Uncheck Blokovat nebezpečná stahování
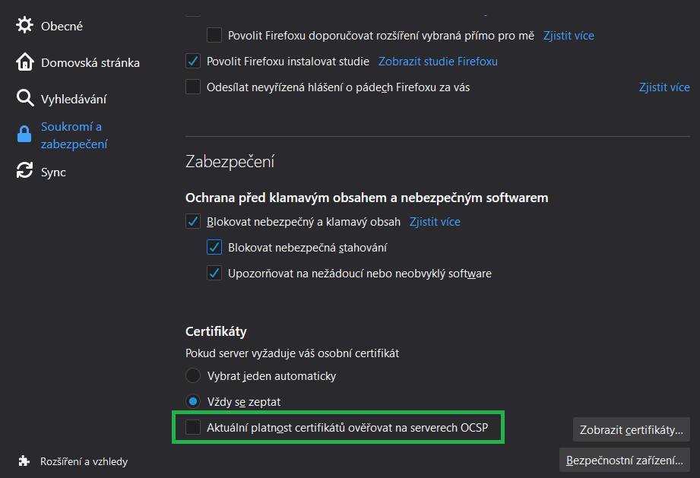 click(214, 248)
